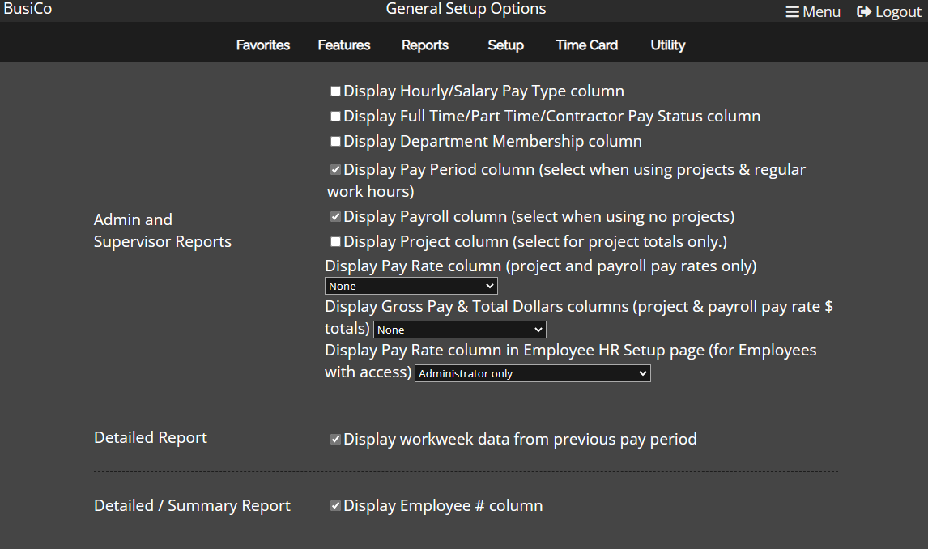Click the Detailed / Summary Report label
Image resolution: width=928 pixels, height=549 pixels.
pyautogui.click(x=193, y=506)
